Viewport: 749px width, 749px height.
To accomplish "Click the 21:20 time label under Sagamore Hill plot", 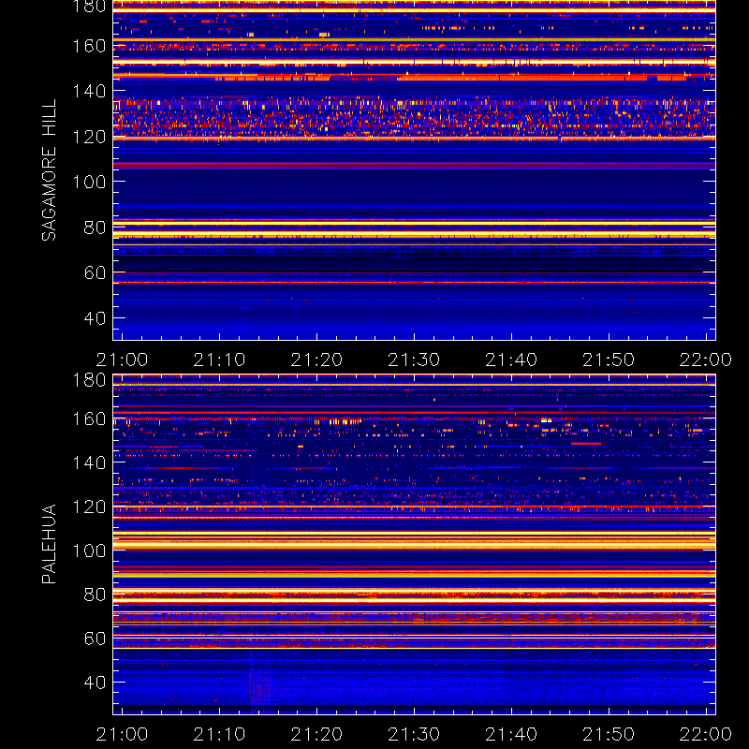I will click(x=316, y=360).
